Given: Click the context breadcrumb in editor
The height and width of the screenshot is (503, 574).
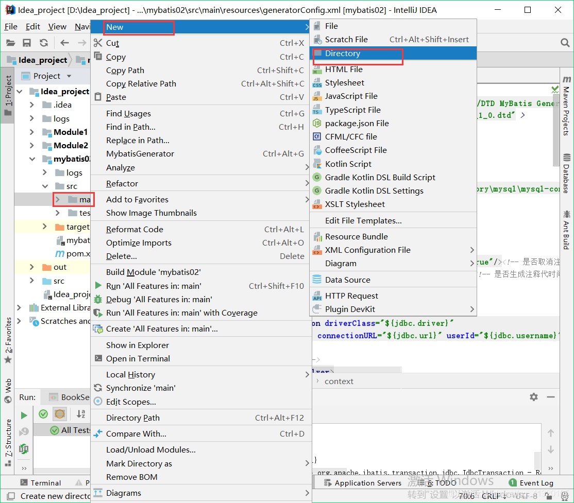Looking at the screenshot, I should pyautogui.click(x=339, y=381).
